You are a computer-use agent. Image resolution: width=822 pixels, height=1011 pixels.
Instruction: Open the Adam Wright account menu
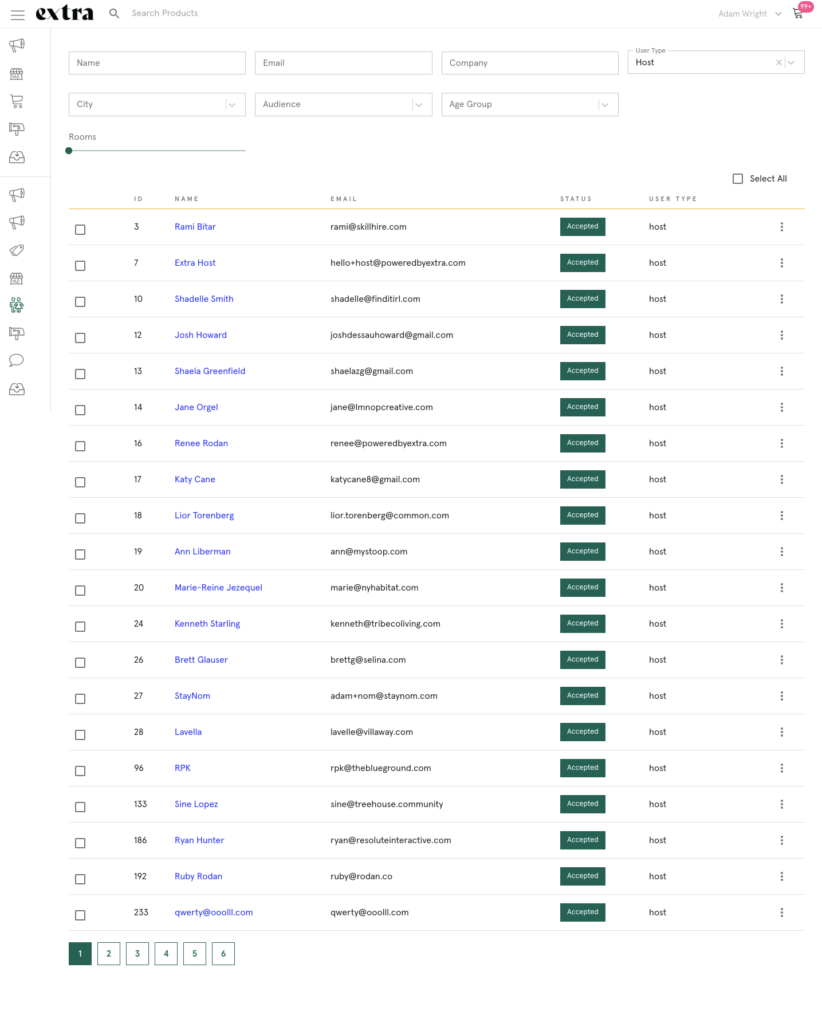click(x=750, y=14)
